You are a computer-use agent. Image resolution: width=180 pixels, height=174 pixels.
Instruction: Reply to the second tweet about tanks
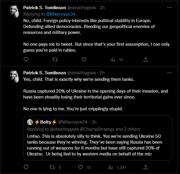click(x=26, y=167)
